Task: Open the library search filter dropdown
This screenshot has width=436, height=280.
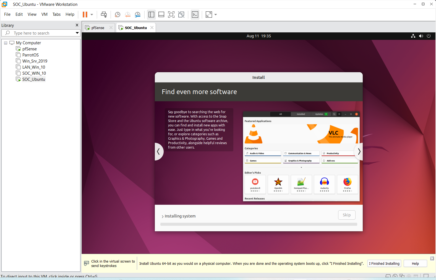Action: 77,33
